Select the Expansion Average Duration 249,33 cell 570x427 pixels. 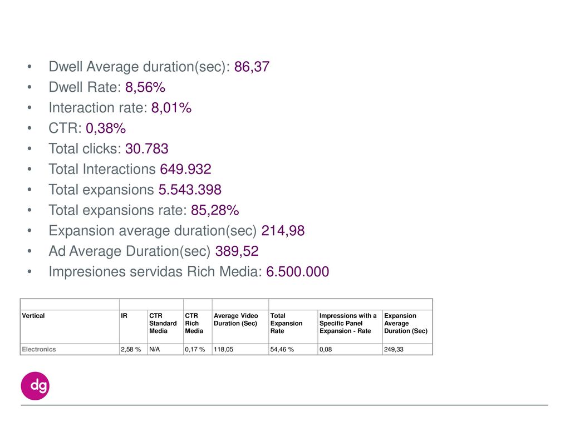[407, 349]
